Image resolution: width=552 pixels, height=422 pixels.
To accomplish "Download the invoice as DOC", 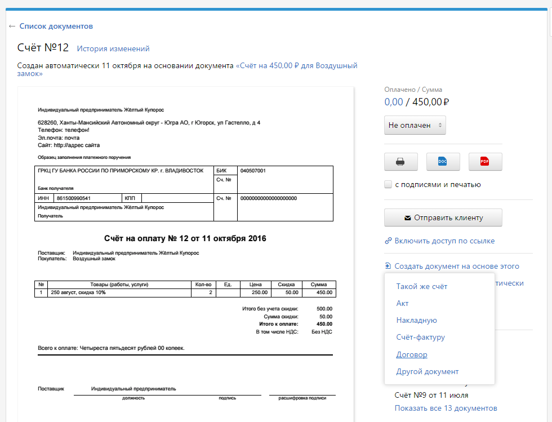I will tap(443, 162).
